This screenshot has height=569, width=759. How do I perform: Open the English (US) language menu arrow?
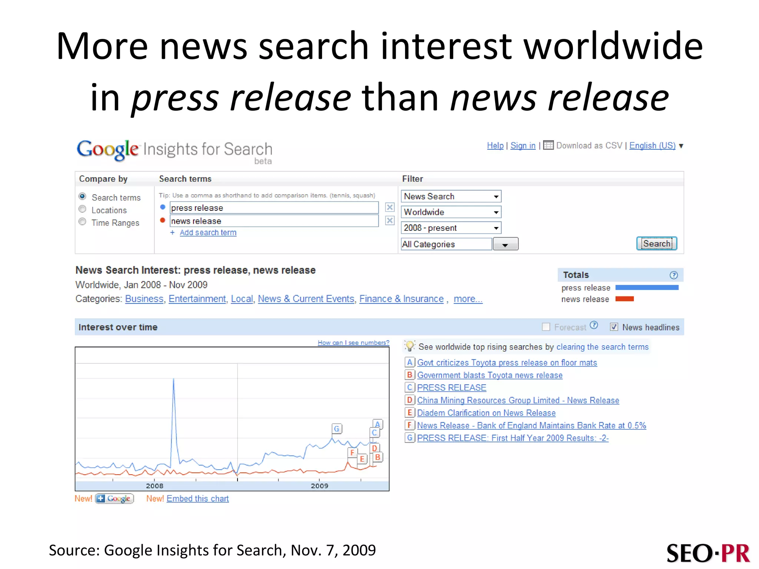click(681, 146)
